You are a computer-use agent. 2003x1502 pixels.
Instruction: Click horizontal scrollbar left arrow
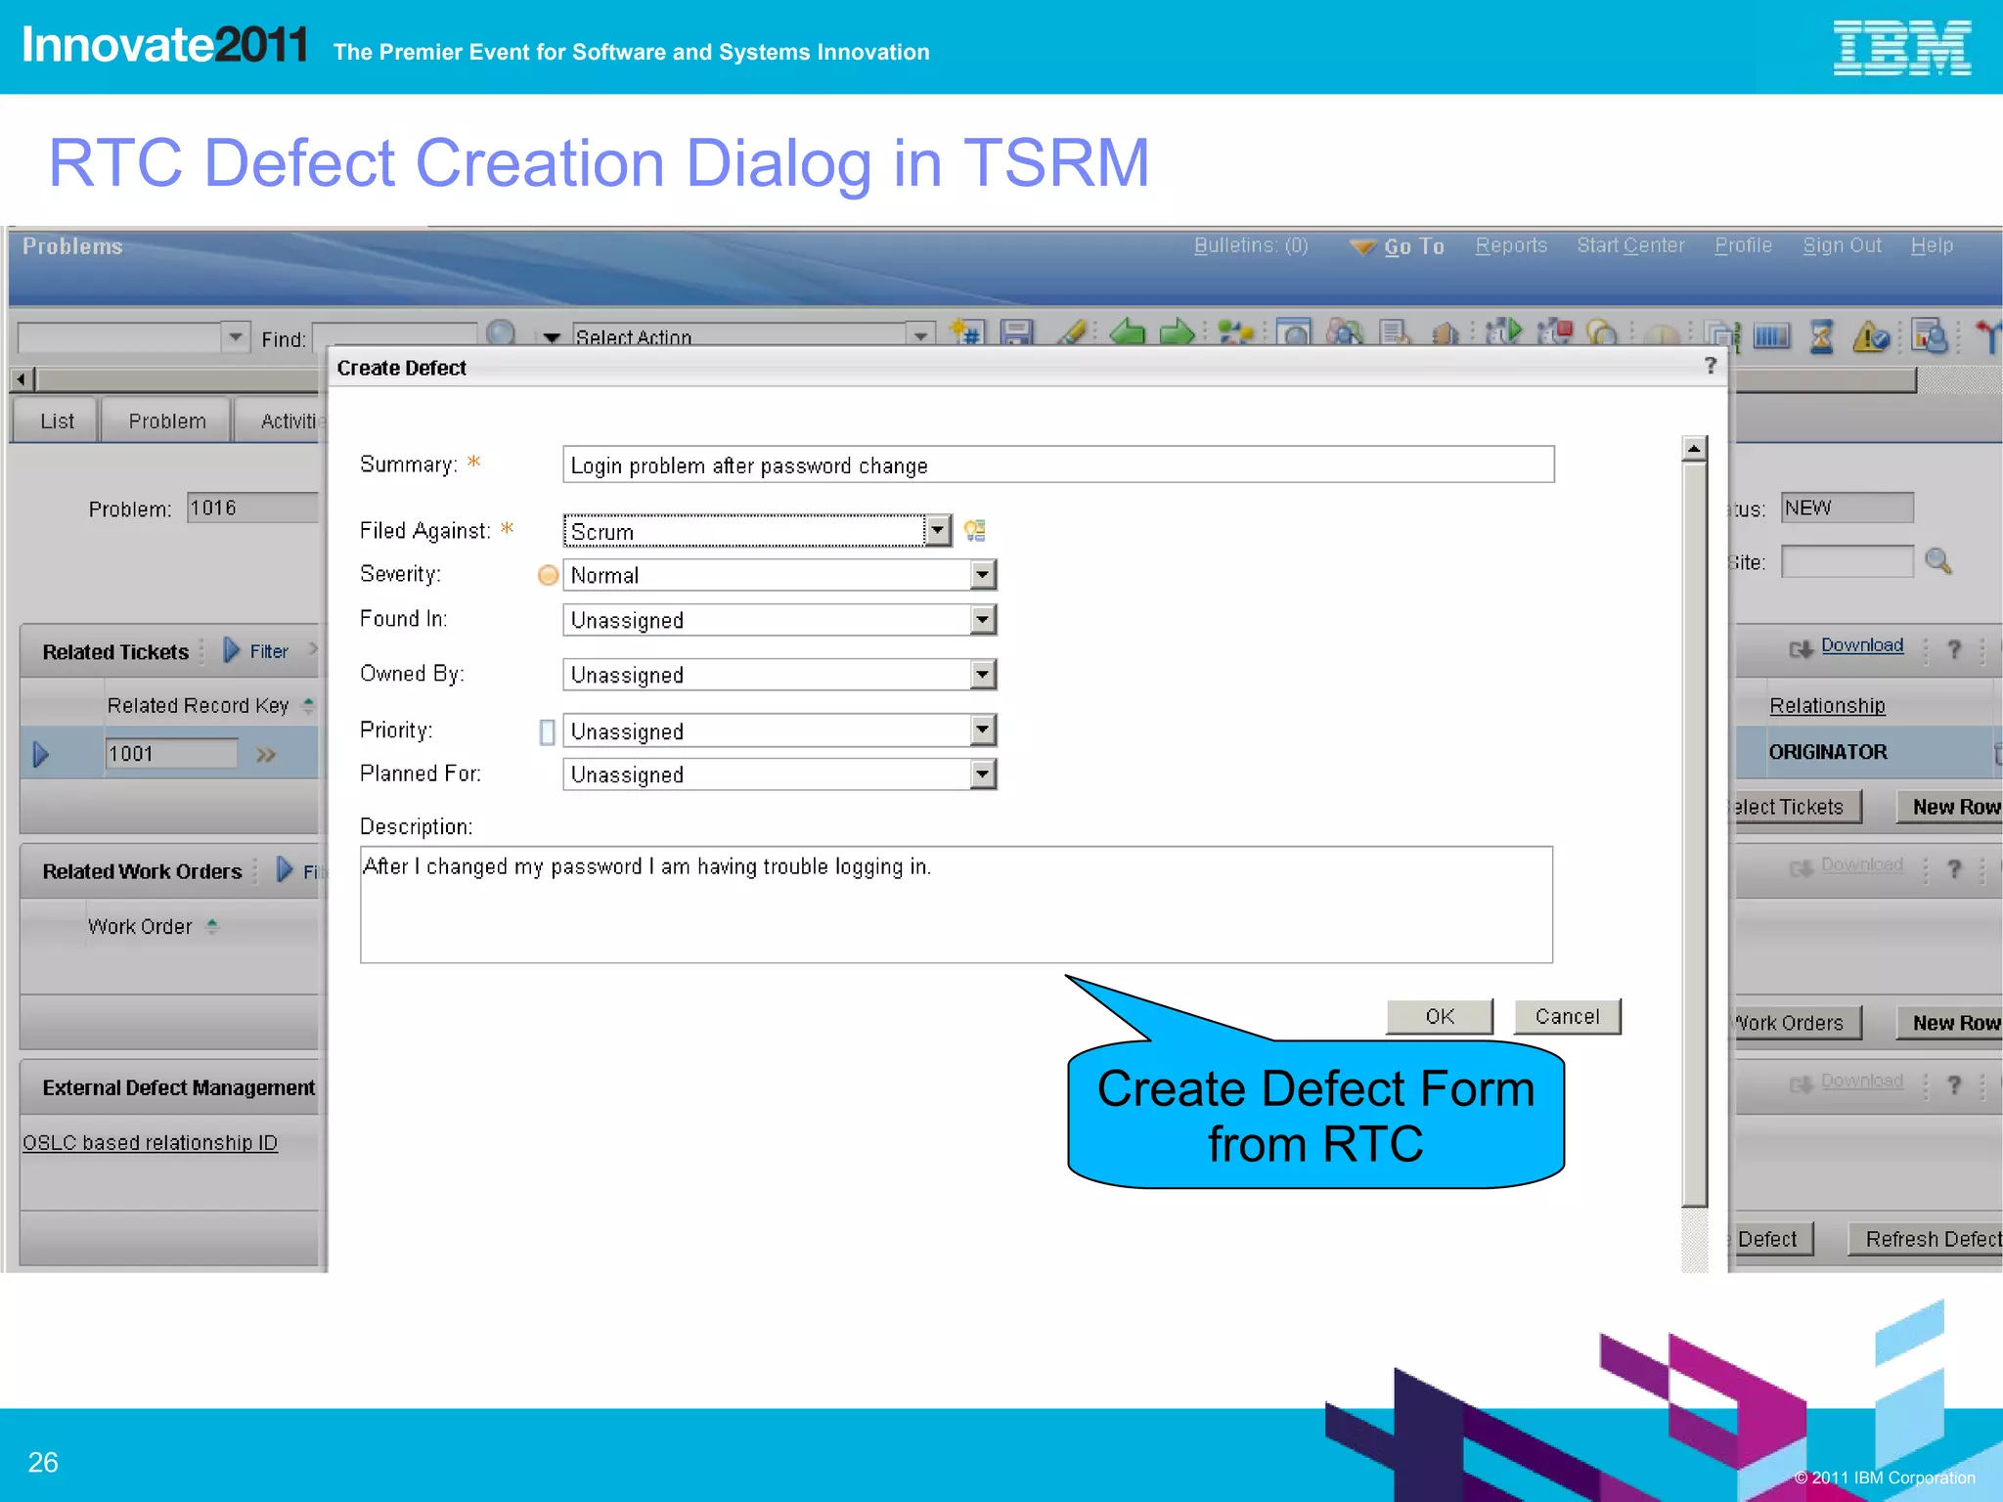click(x=22, y=378)
